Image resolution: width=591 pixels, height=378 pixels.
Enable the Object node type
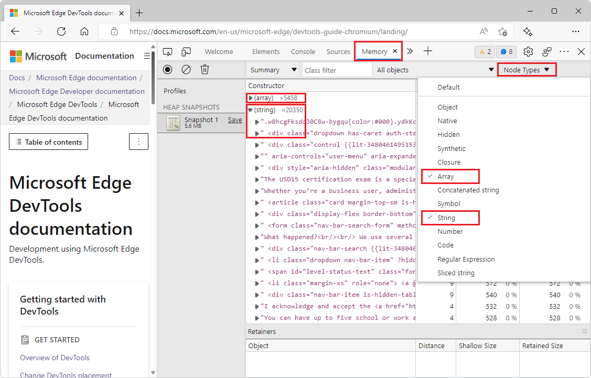[x=448, y=107]
